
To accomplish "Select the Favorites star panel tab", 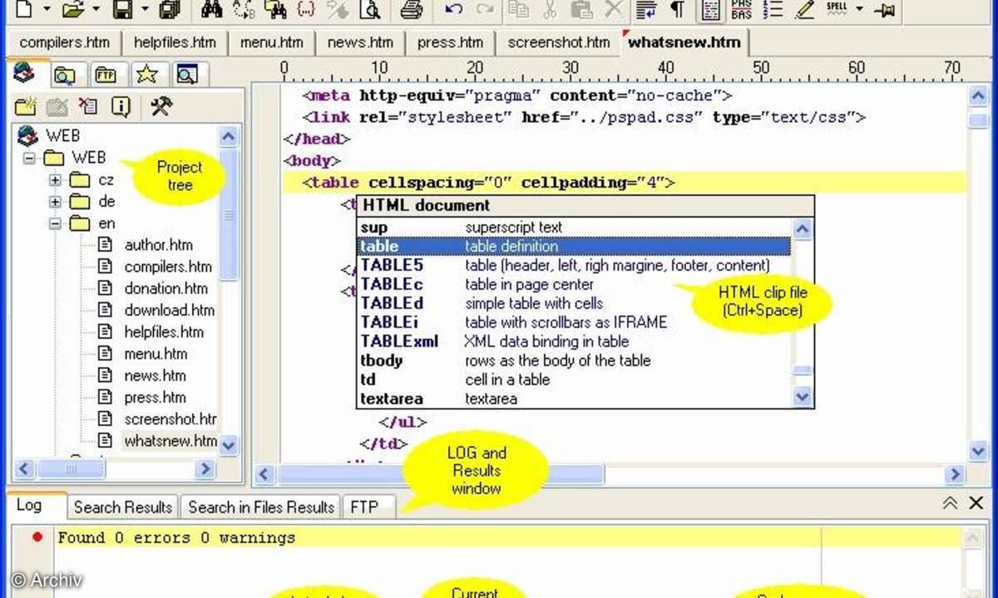I will tap(147, 76).
